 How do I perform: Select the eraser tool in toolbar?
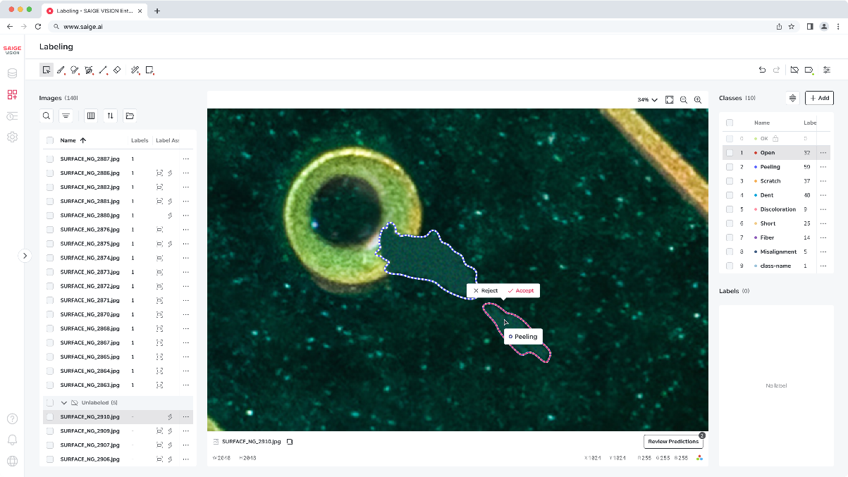pyautogui.click(x=117, y=70)
